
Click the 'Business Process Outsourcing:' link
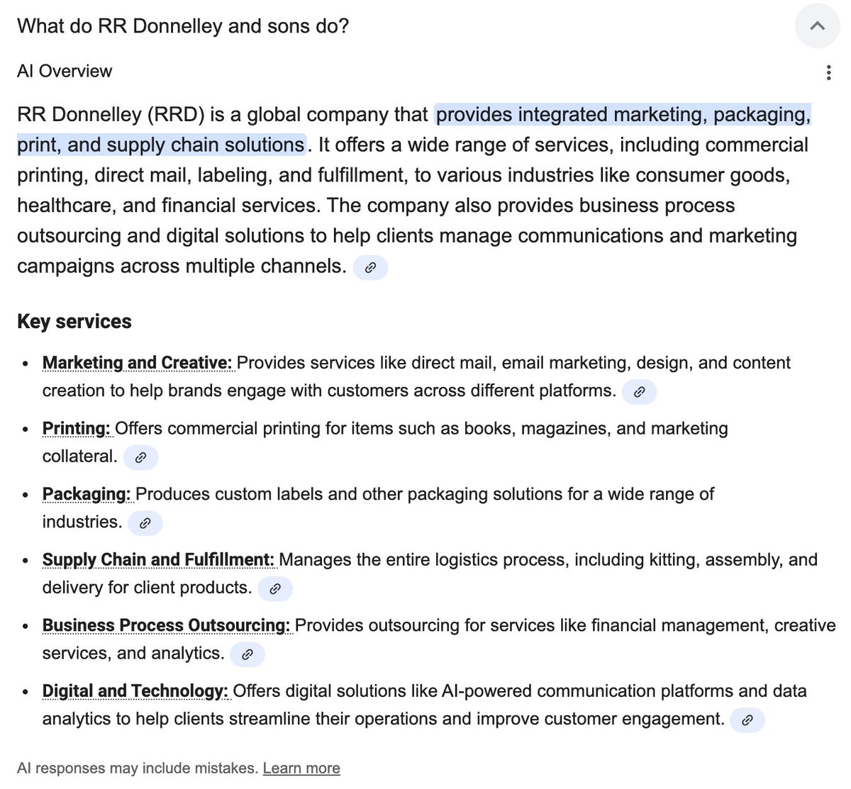pos(167,625)
